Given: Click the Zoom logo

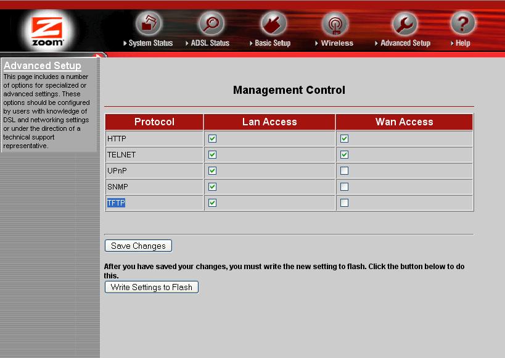Looking at the screenshot, I should click(47, 31).
